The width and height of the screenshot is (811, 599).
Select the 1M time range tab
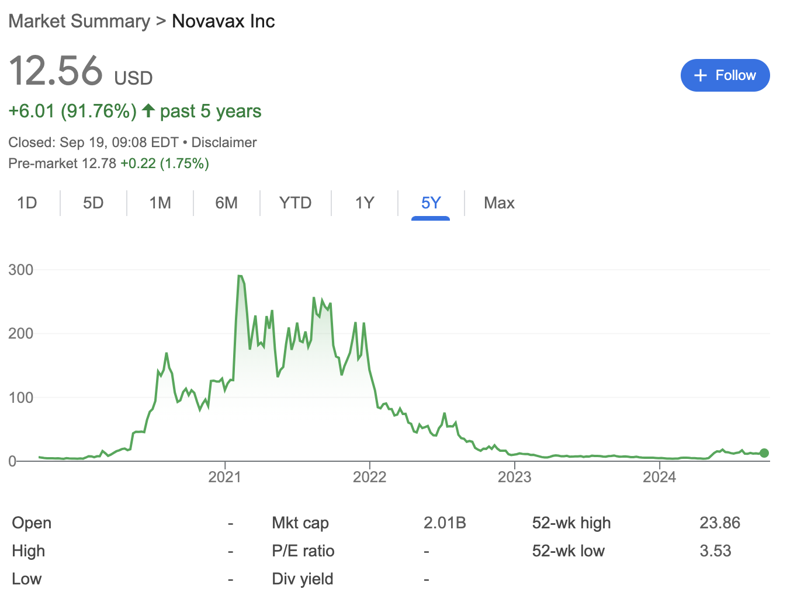[x=160, y=203]
